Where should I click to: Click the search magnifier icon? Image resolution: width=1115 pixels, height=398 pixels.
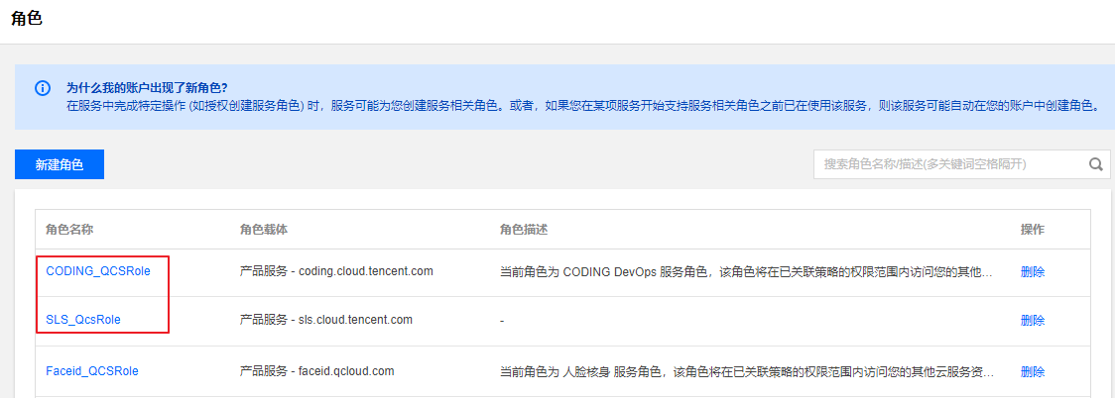click(x=1096, y=164)
